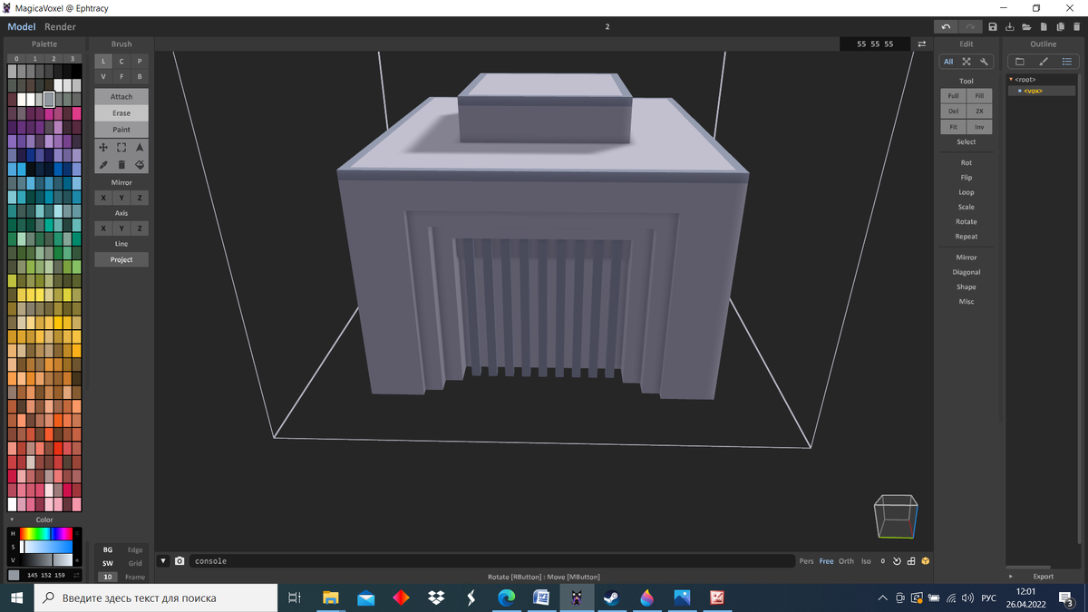Open a project via folder icon

[x=1027, y=26]
